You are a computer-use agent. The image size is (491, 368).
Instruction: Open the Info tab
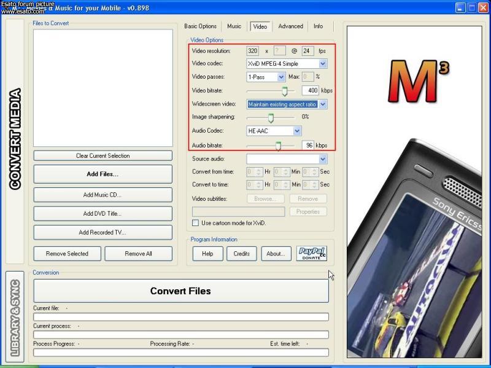pos(318,26)
